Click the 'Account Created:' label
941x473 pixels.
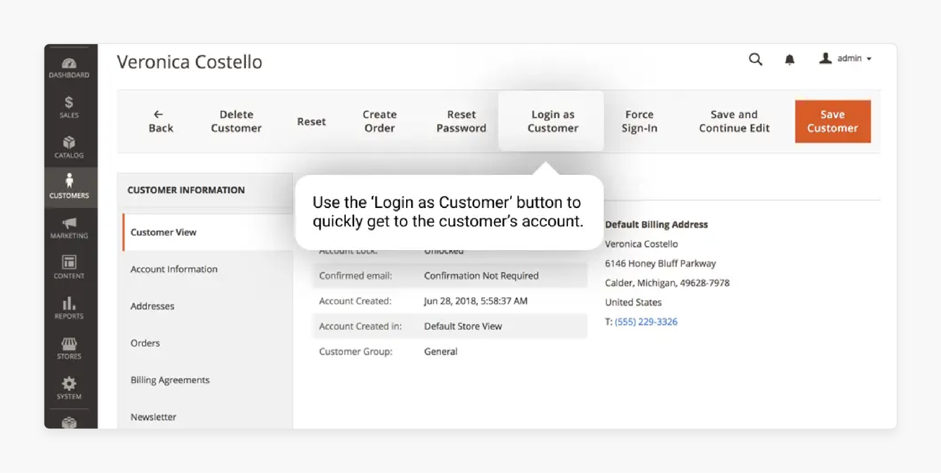click(x=355, y=301)
